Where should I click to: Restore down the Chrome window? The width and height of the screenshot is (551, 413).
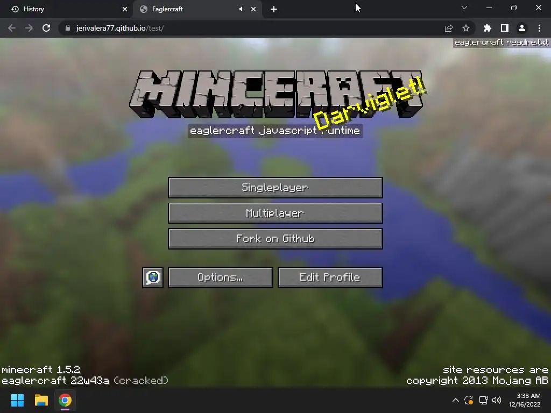pos(514,8)
